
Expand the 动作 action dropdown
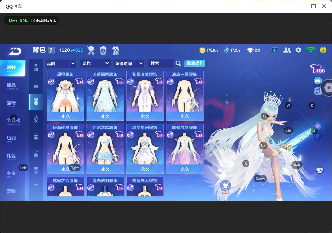95,63
